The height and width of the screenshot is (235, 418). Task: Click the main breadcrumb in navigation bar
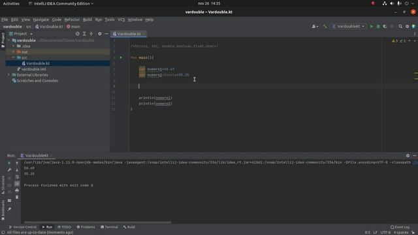(x=73, y=26)
